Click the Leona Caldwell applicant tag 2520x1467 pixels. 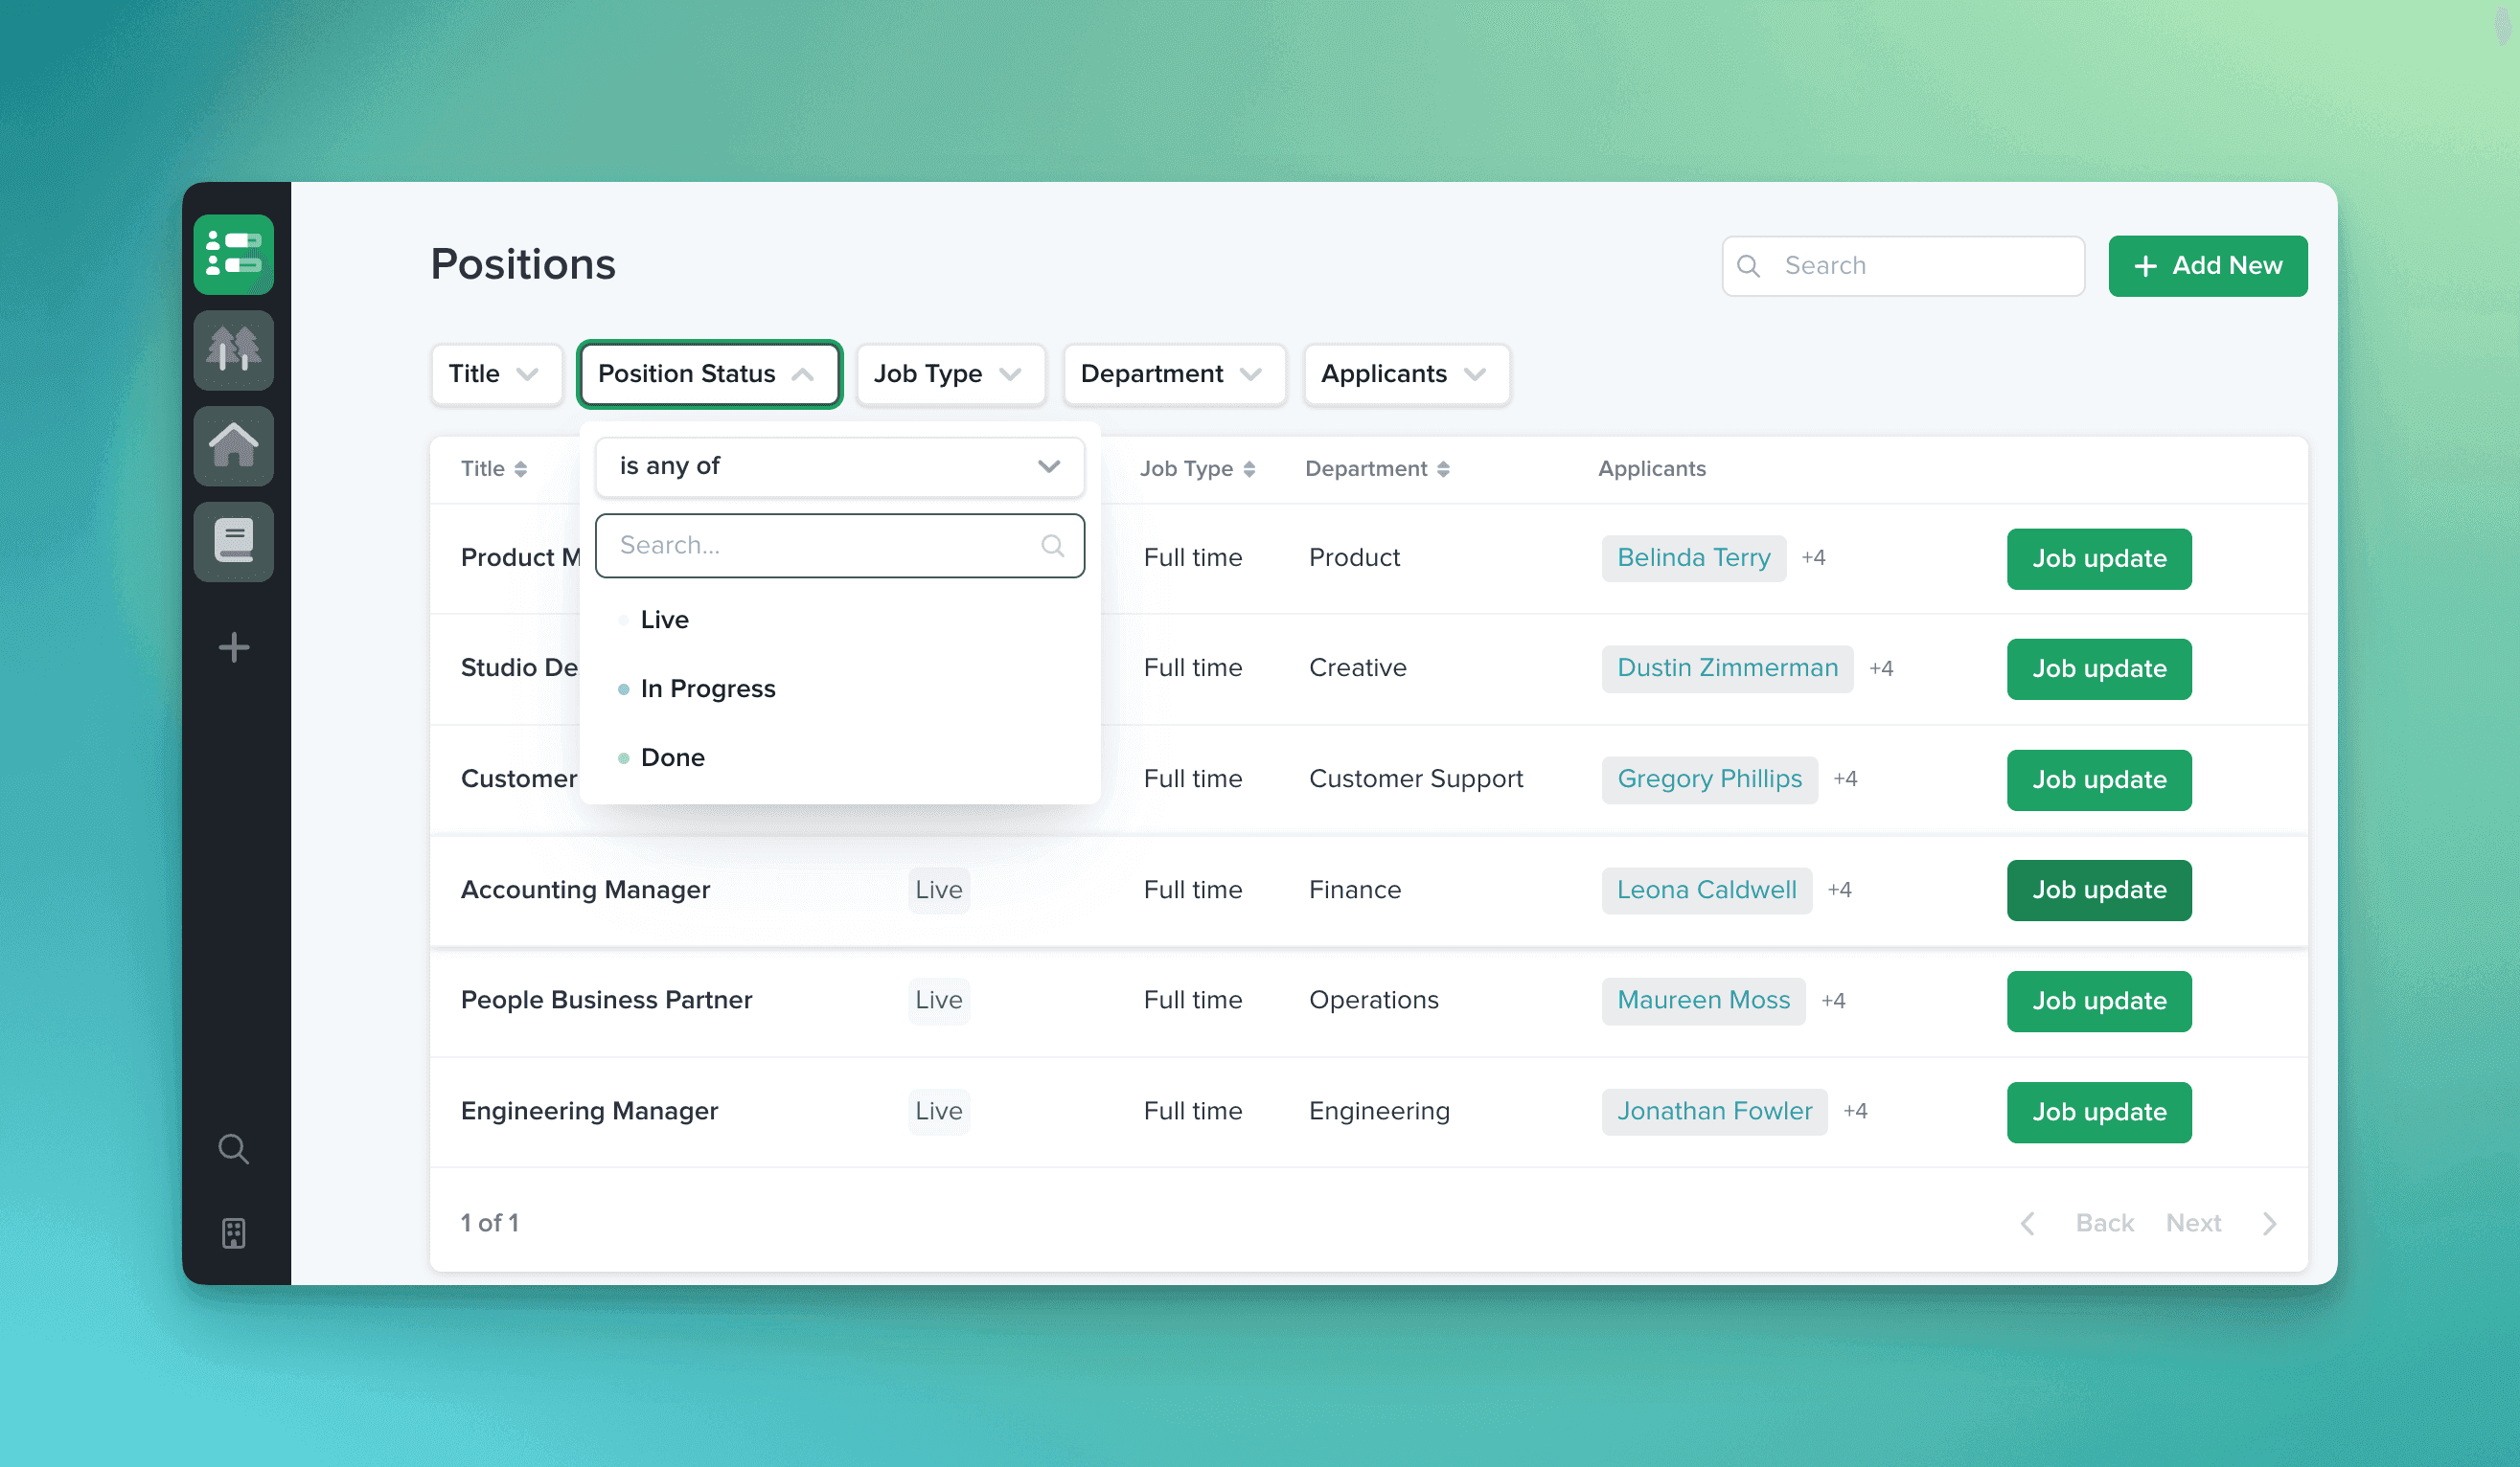coord(1706,891)
